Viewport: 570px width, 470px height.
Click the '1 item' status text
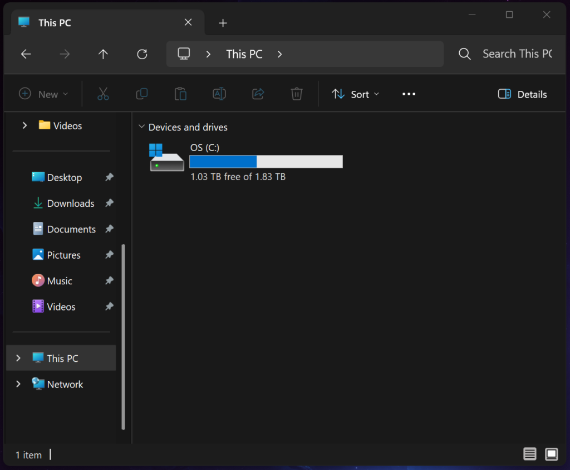point(28,455)
